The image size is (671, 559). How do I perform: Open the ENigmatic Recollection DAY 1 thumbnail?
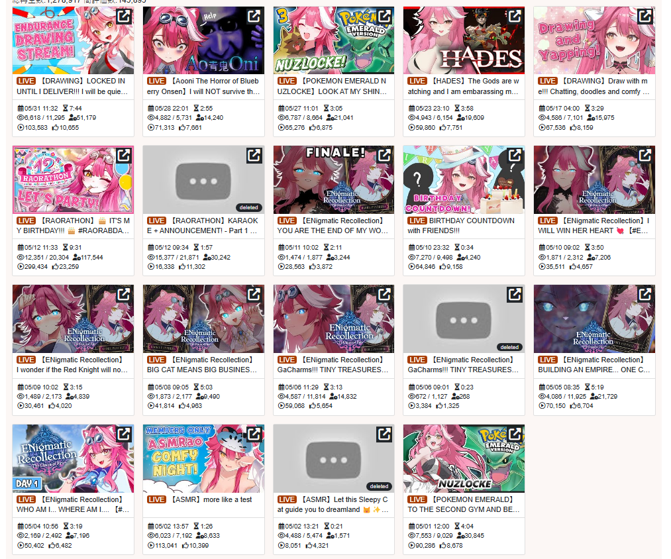73,458
